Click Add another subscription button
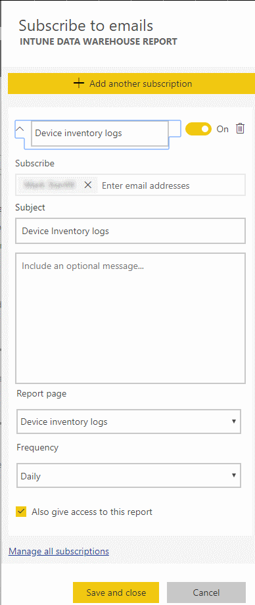Screen dimensions: 255x605 pos(131,84)
